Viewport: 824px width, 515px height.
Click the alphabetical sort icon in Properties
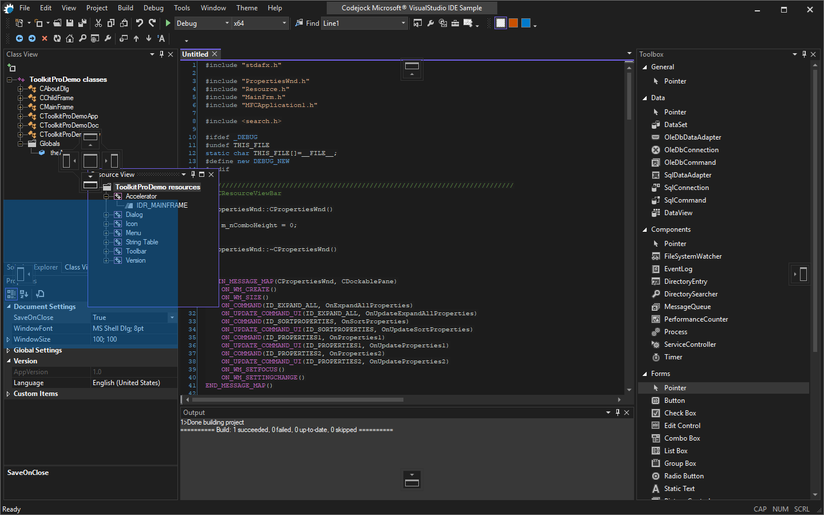[23, 294]
